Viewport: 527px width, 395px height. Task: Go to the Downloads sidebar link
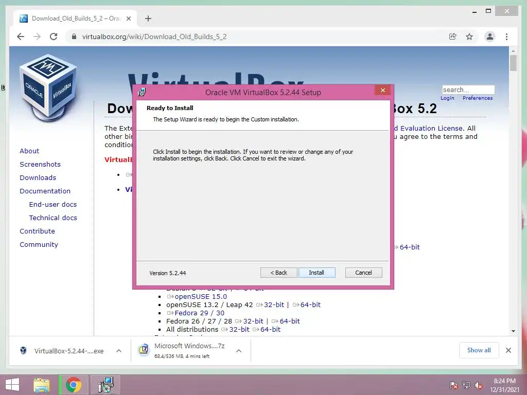pyautogui.click(x=38, y=177)
